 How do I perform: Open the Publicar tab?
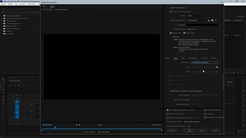214,58
